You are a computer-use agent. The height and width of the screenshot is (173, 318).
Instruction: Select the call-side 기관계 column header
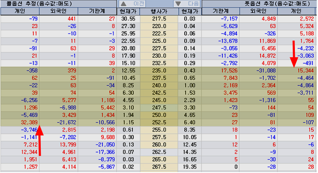click(97, 11)
